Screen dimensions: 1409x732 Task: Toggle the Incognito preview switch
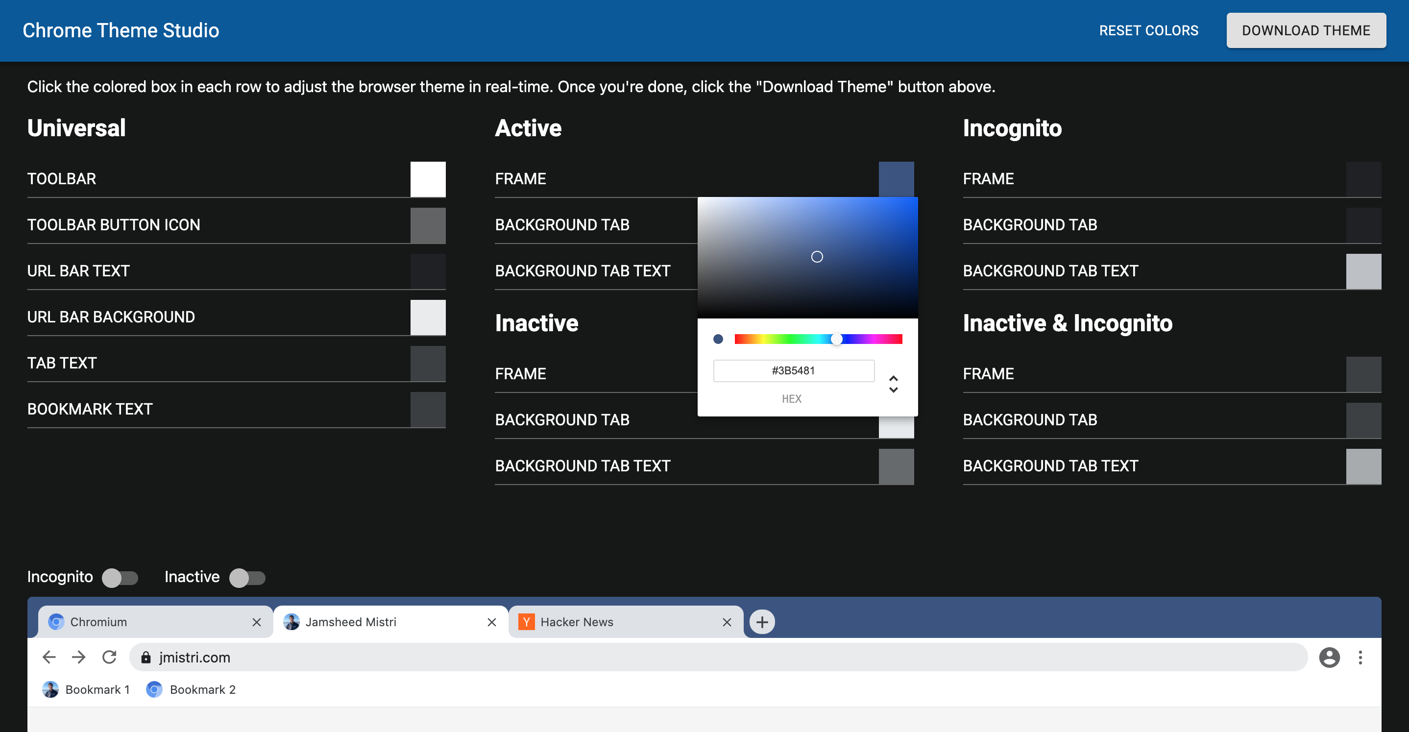(121, 577)
